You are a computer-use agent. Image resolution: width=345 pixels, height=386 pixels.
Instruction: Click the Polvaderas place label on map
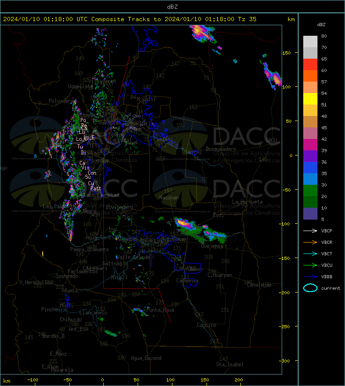coord(62,101)
